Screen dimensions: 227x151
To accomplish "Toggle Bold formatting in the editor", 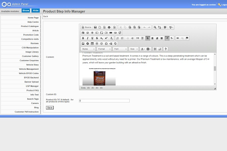I will coord(83,38).
